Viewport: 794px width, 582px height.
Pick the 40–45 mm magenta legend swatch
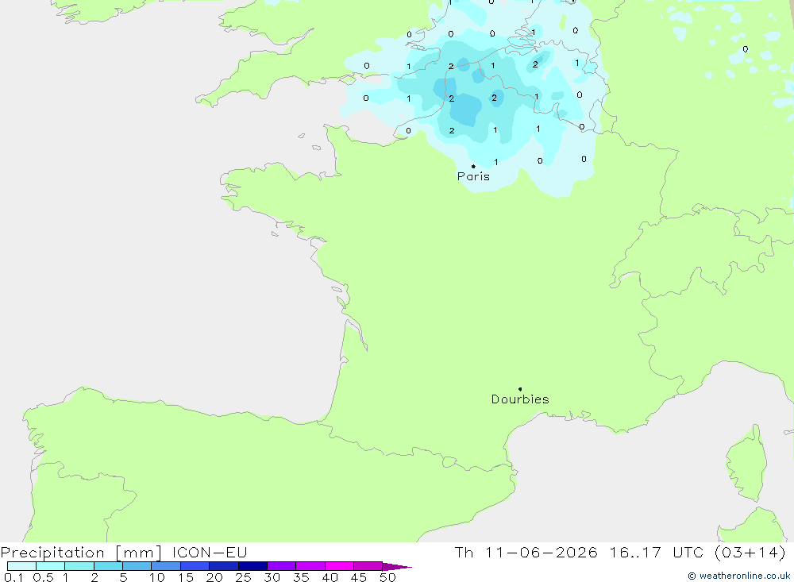(339, 566)
